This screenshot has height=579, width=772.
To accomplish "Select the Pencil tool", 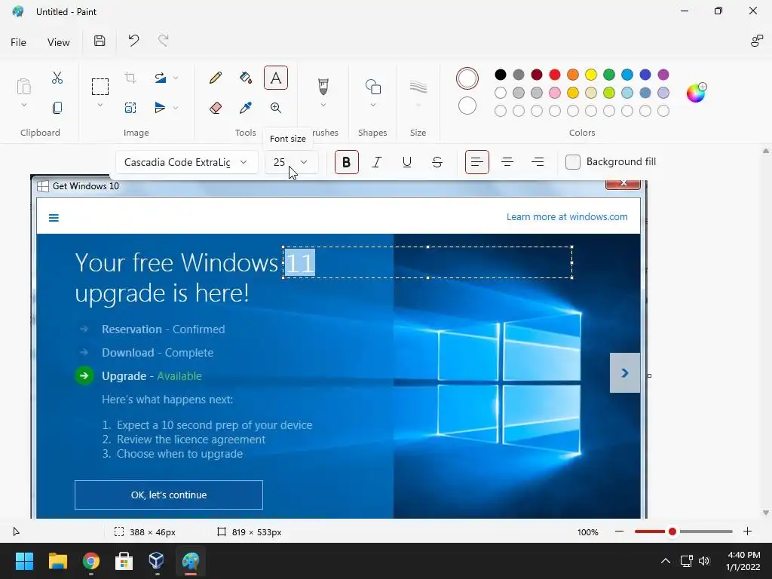I will point(215,78).
